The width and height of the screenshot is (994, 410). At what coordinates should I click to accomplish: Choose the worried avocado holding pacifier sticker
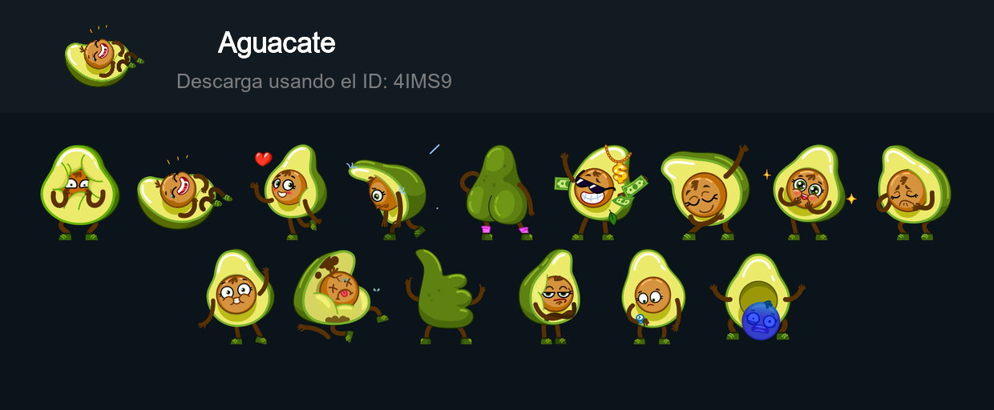click(653, 296)
